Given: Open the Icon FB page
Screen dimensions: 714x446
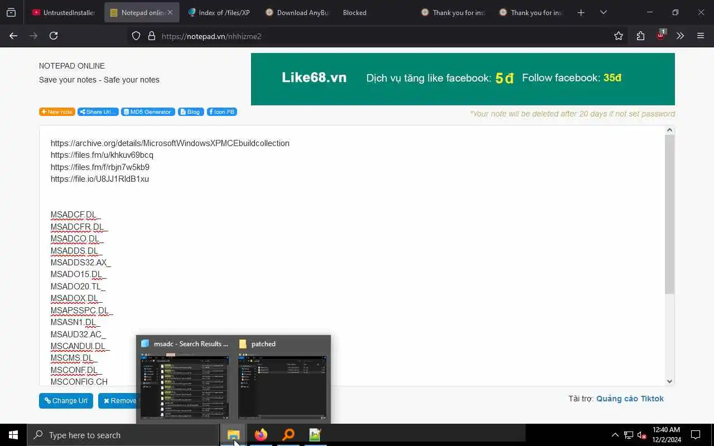Looking at the screenshot, I should pos(222,111).
